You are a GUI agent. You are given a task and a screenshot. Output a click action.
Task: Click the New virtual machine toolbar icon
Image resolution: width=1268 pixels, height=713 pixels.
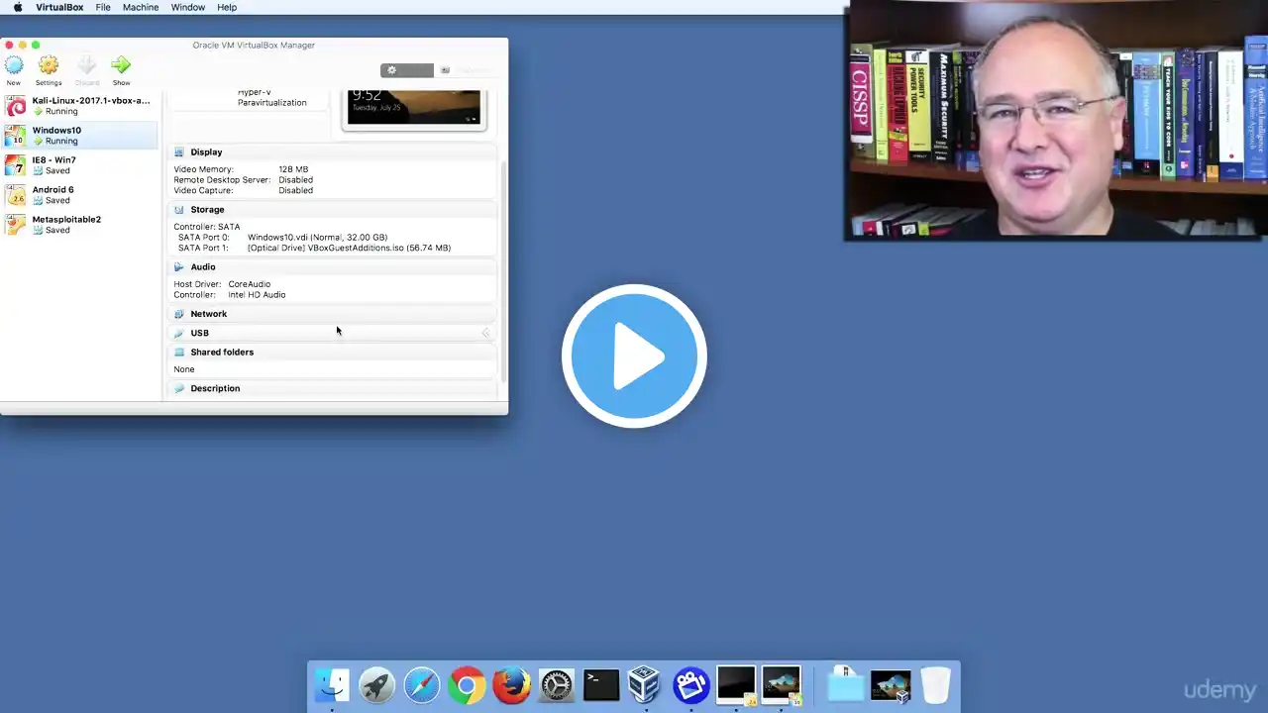(14, 66)
